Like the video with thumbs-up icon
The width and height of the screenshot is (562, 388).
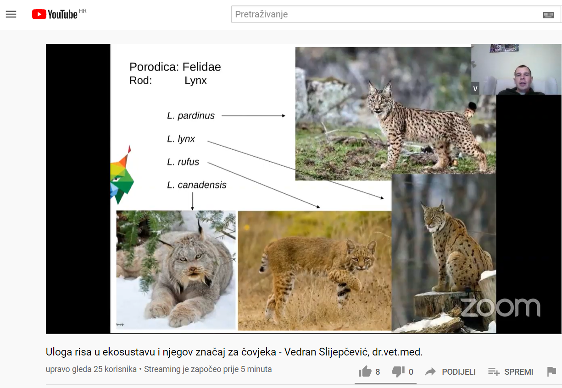pos(365,372)
